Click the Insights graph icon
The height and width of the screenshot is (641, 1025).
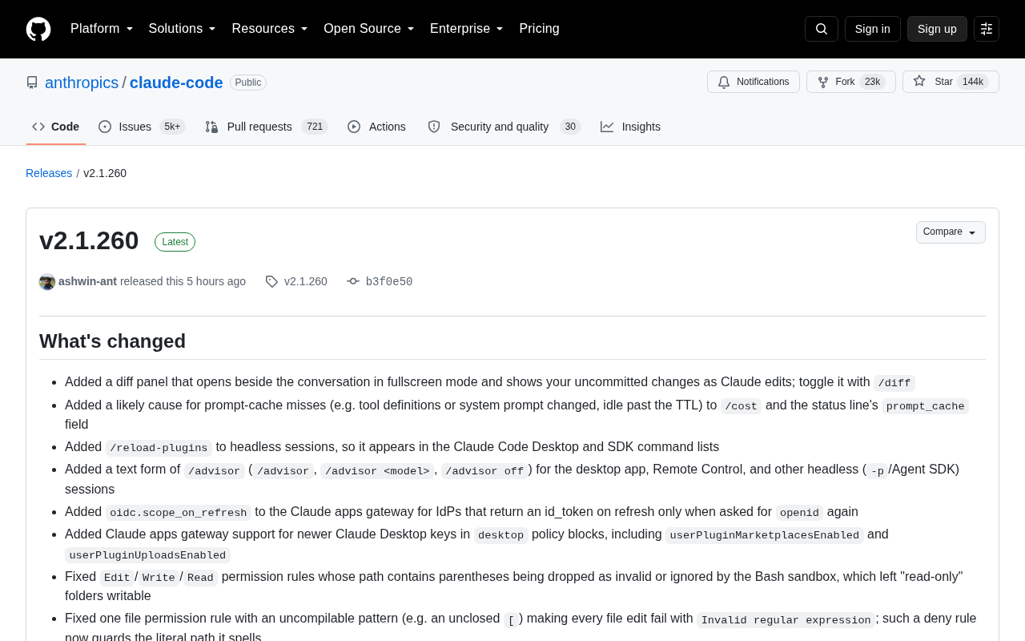(607, 127)
